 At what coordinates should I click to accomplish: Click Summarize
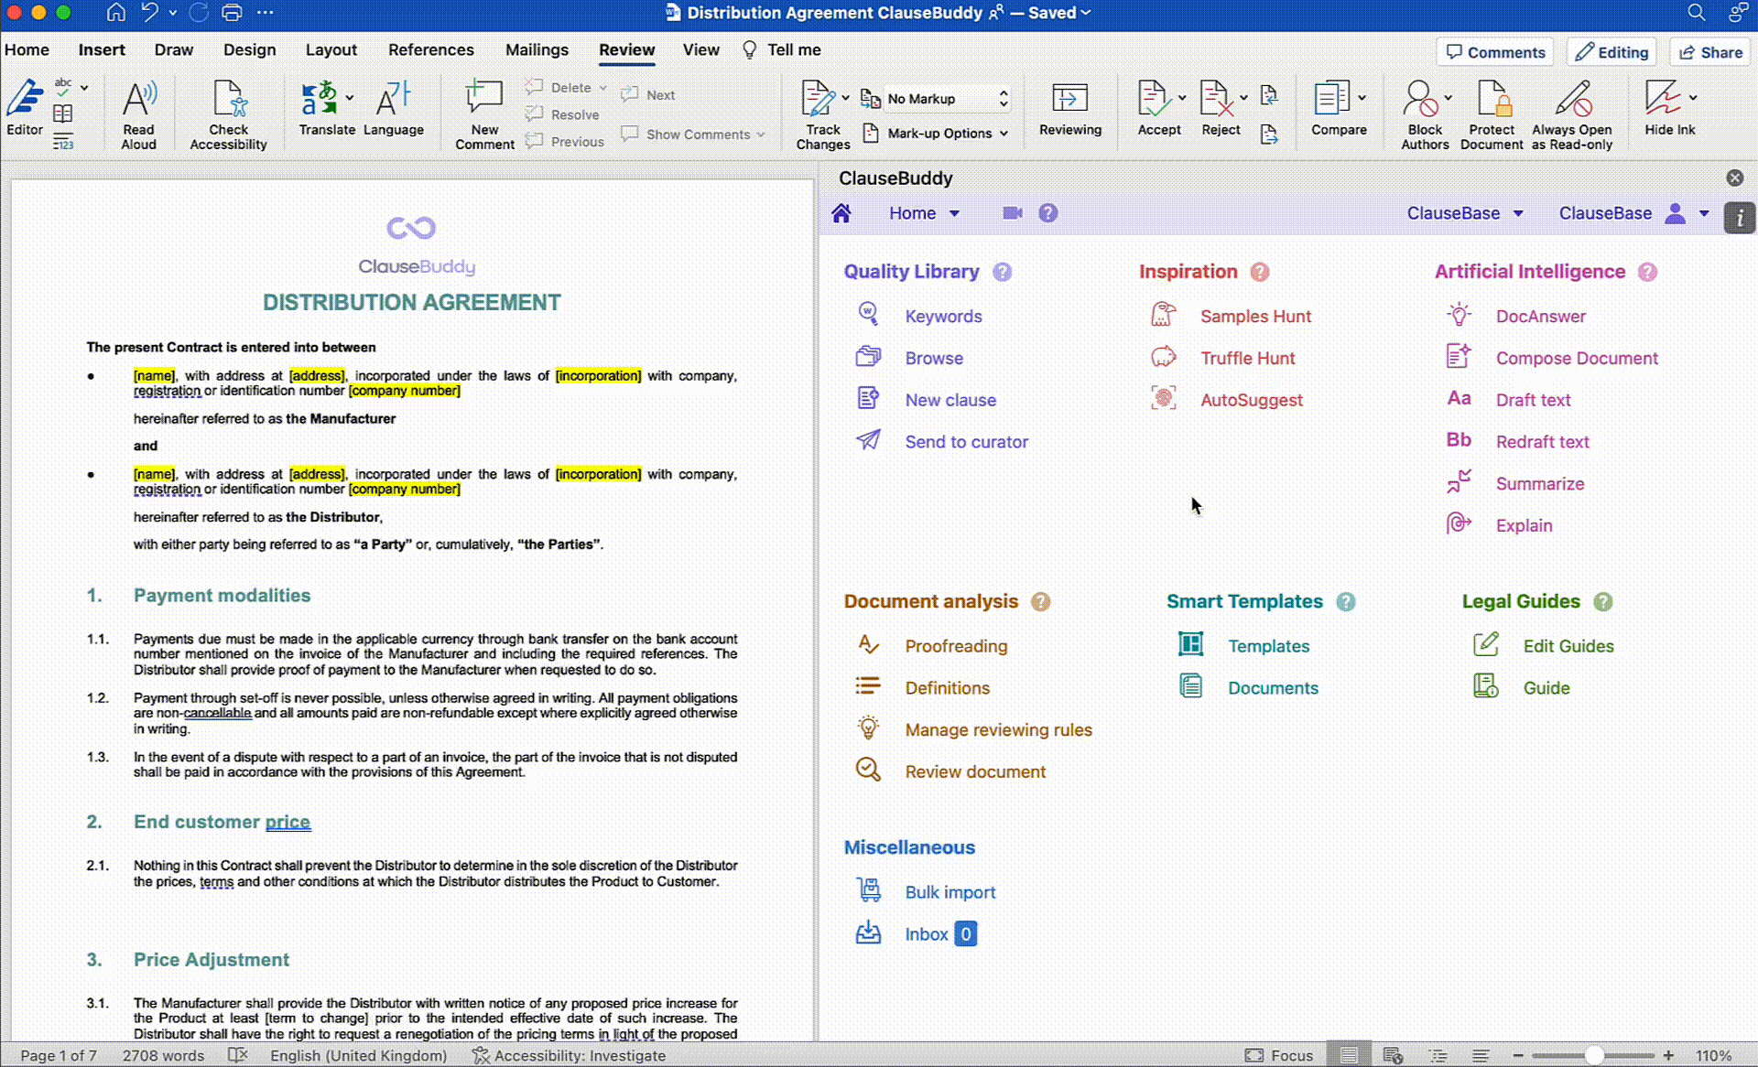point(1539,484)
